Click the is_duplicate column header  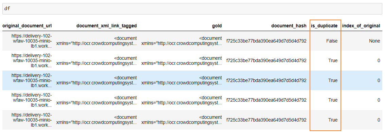[x=324, y=26]
